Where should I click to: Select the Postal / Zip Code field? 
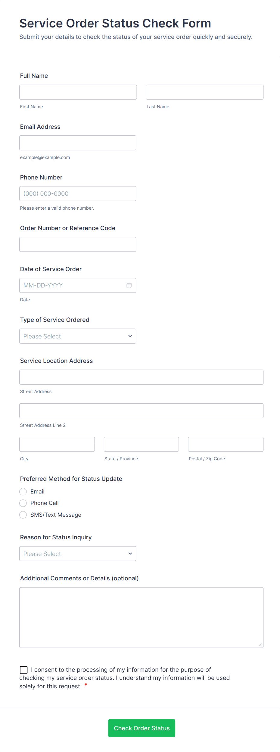[226, 444]
